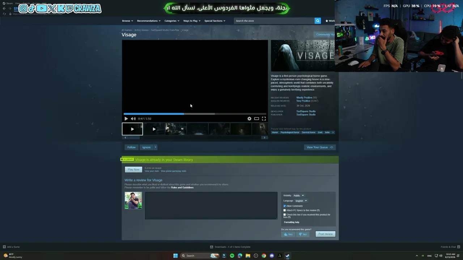
Task: Click the Windows taskbar Search box
Action: pyautogui.click(x=200, y=256)
